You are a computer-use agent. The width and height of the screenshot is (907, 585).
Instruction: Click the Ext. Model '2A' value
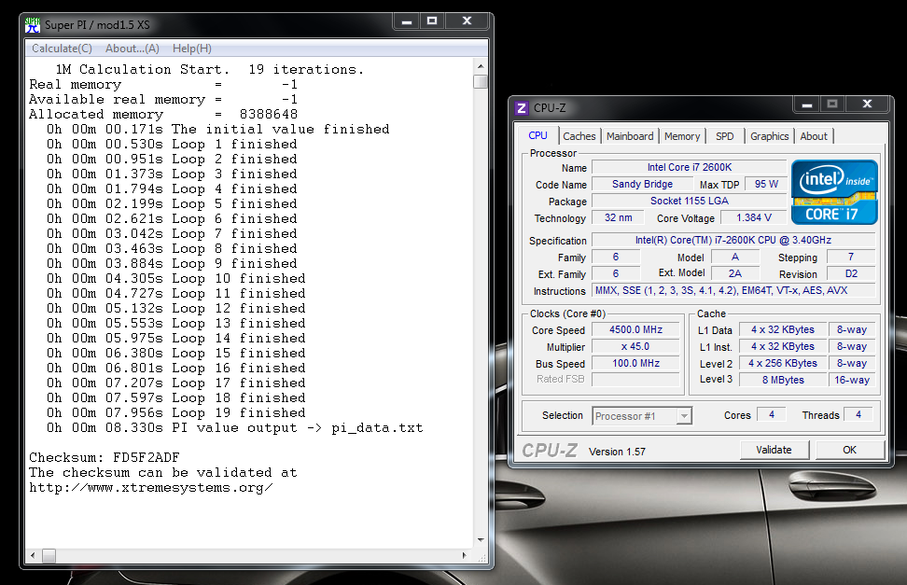coord(735,273)
